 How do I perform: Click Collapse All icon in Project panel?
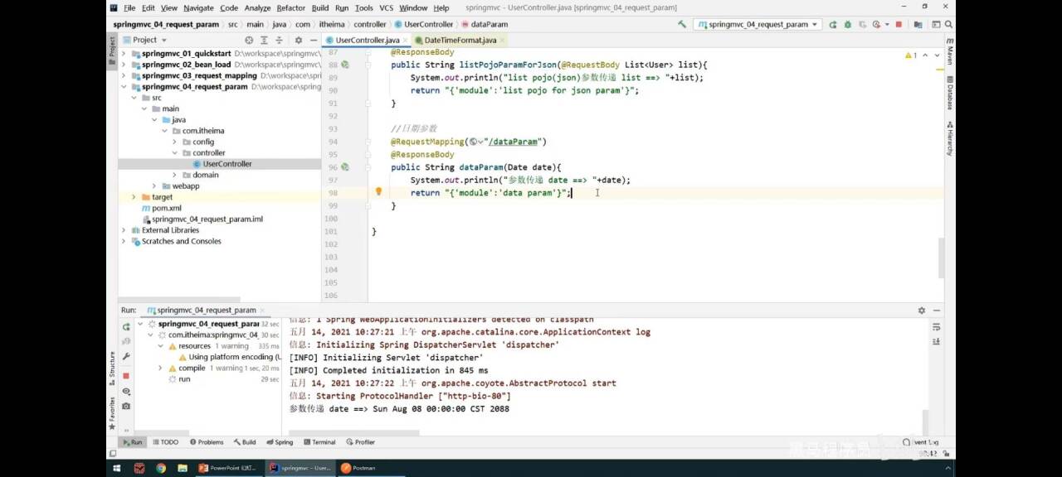point(279,40)
